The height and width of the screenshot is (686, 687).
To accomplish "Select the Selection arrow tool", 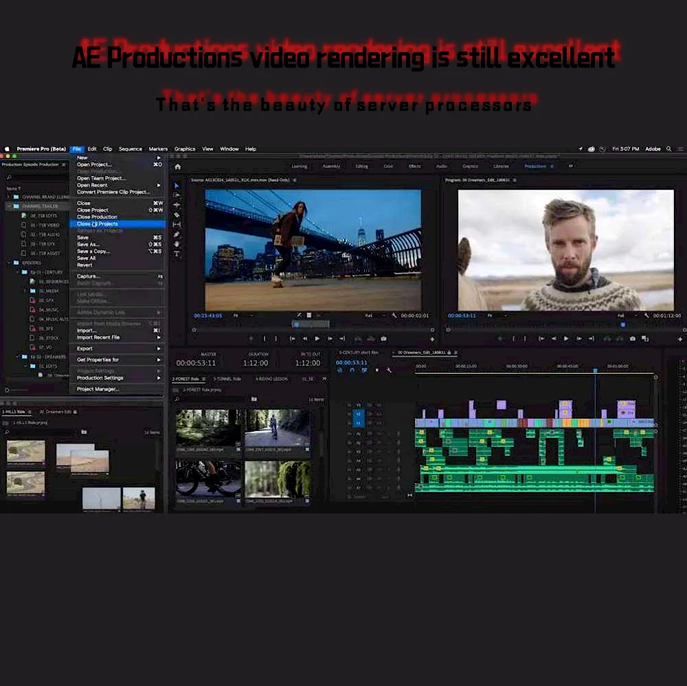I will point(177,186).
